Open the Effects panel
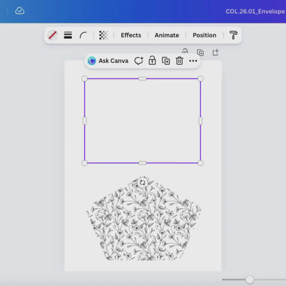Screen dimensions: 286x286 click(x=131, y=35)
